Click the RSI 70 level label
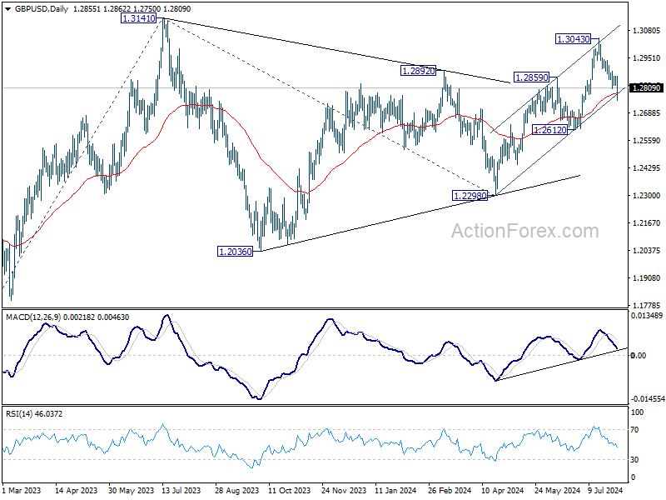This screenshot has height=500, width=666. [x=634, y=430]
